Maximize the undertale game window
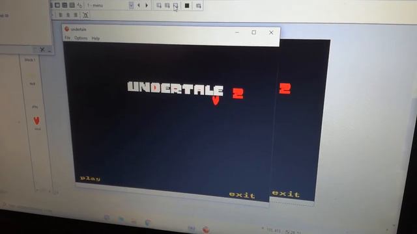The width and height of the screenshot is (417, 234). (x=254, y=32)
